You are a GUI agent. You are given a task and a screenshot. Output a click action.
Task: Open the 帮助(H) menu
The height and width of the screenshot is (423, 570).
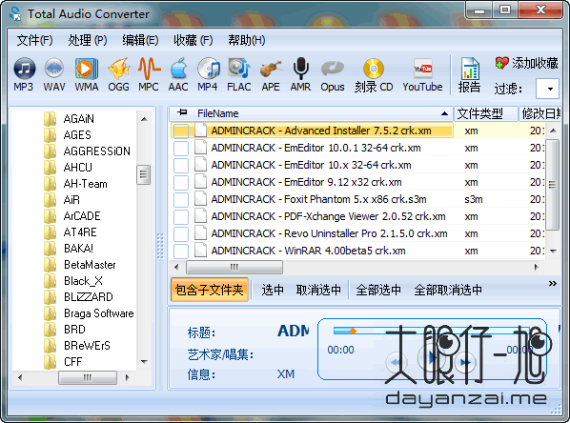(x=247, y=40)
